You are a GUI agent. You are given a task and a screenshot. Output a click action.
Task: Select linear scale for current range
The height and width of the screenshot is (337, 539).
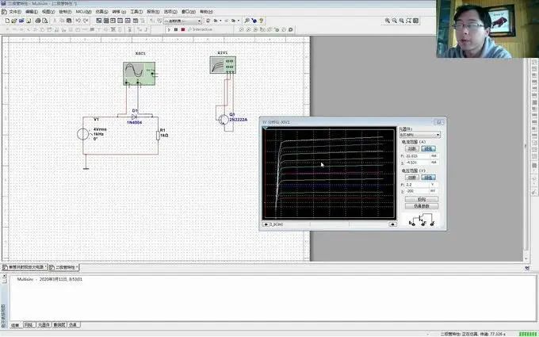[x=428, y=148]
